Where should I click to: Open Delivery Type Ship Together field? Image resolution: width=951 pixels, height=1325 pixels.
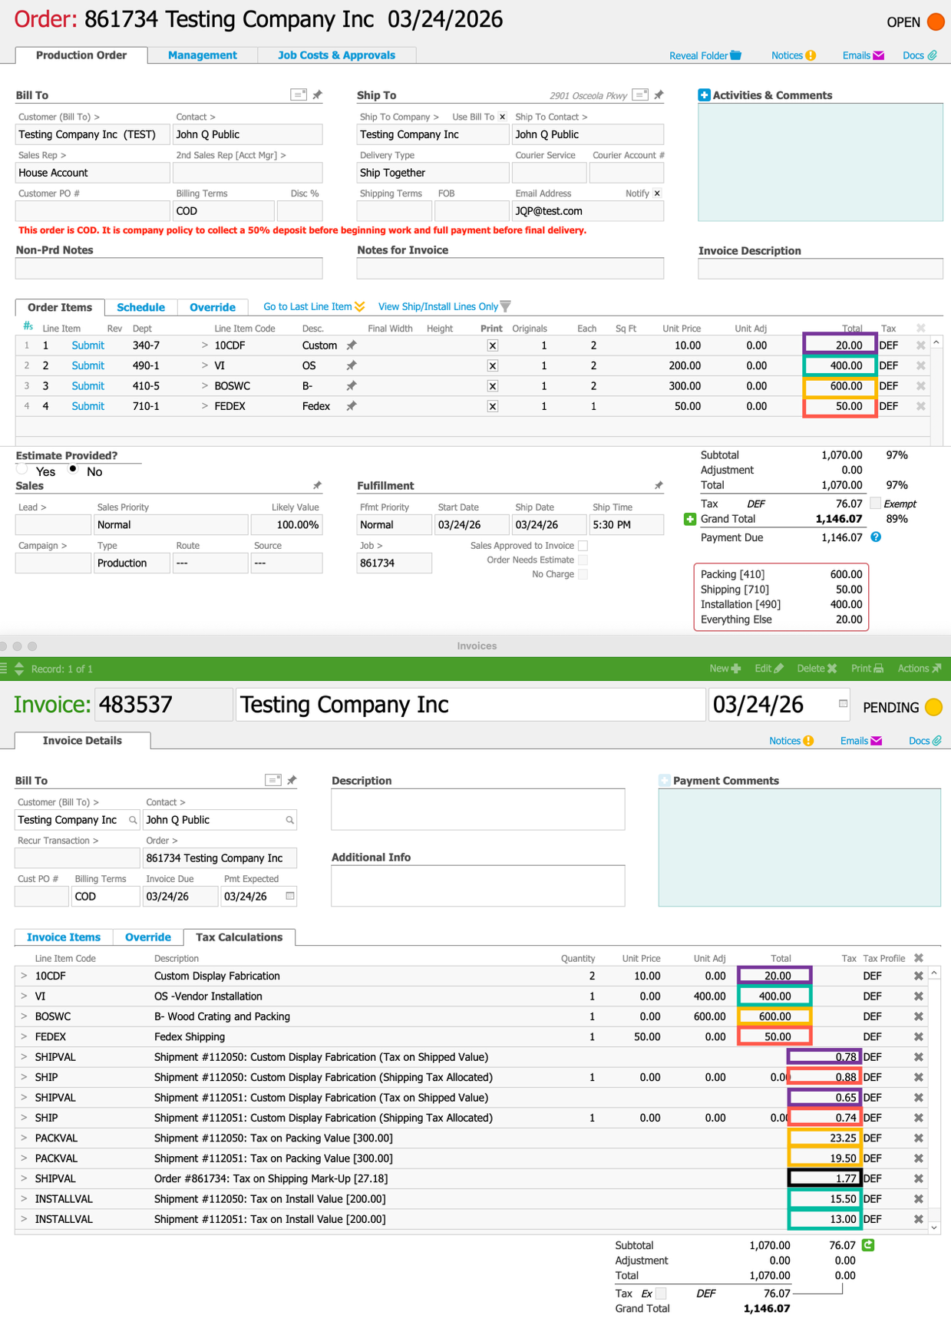pos(433,173)
